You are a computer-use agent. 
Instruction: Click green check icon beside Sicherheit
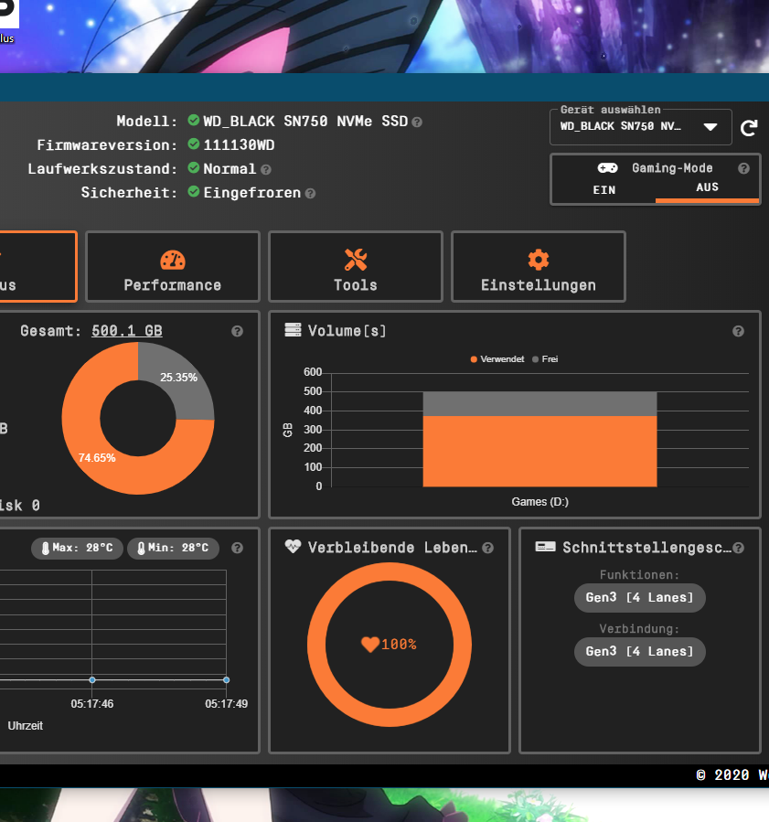(x=194, y=191)
